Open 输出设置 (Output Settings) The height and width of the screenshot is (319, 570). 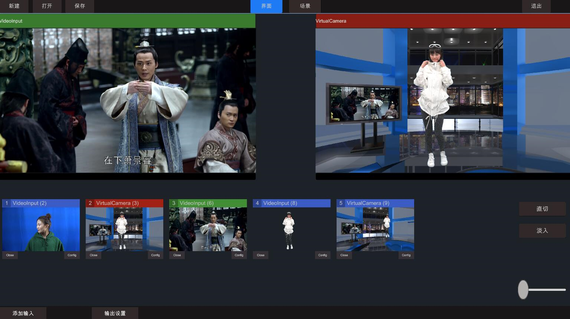[115, 313]
